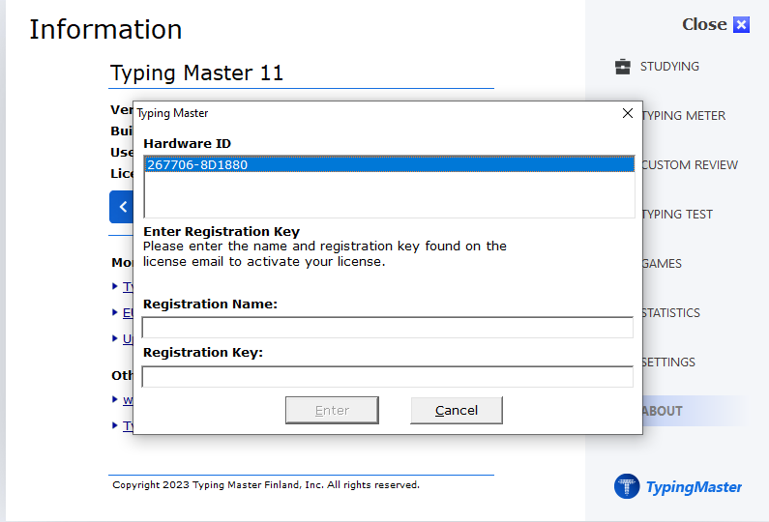Open the Settings section

click(x=668, y=362)
